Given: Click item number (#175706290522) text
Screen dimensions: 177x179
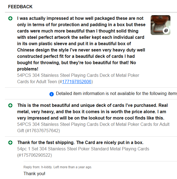Looking at the screenshot, I should click(x=35, y=155).
